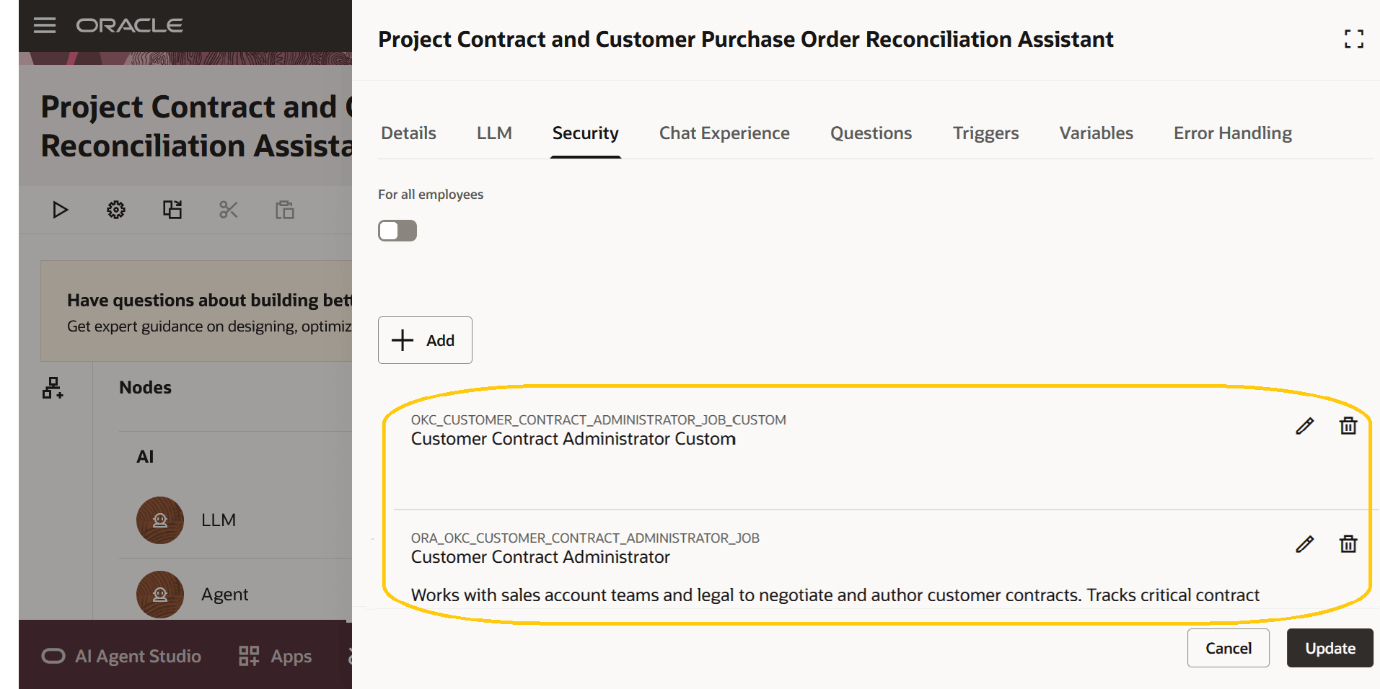This screenshot has height=689, width=1380.
Task: Delete ORA_OKC Customer Contract Administrator role
Action: (1348, 544)
